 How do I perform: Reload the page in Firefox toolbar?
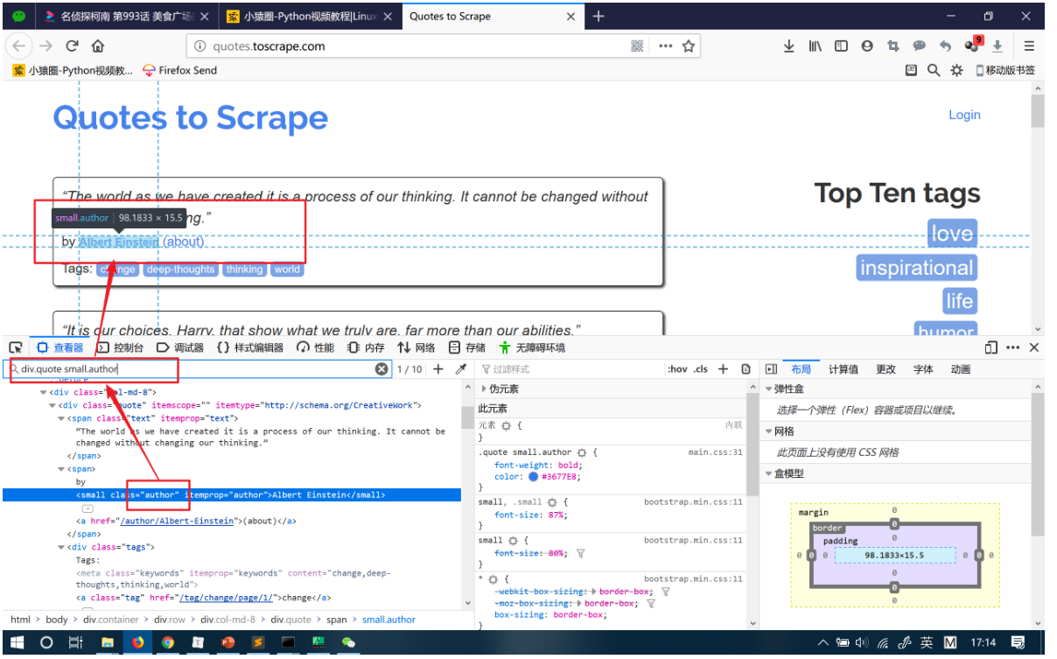click(x=72, y=46)
